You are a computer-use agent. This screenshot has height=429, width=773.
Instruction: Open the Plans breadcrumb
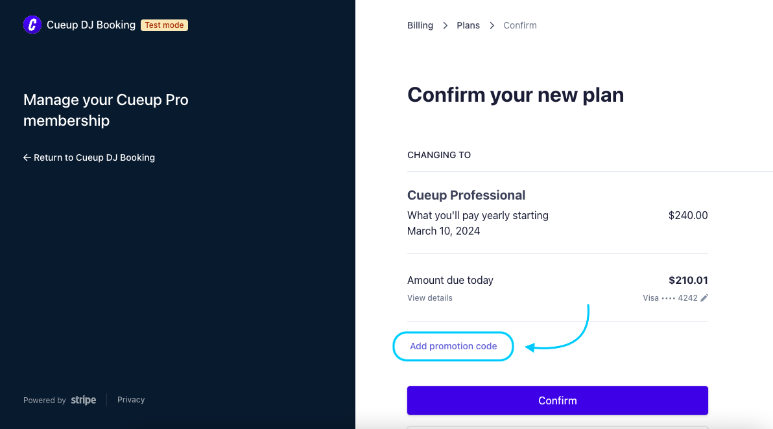(468, 25)
